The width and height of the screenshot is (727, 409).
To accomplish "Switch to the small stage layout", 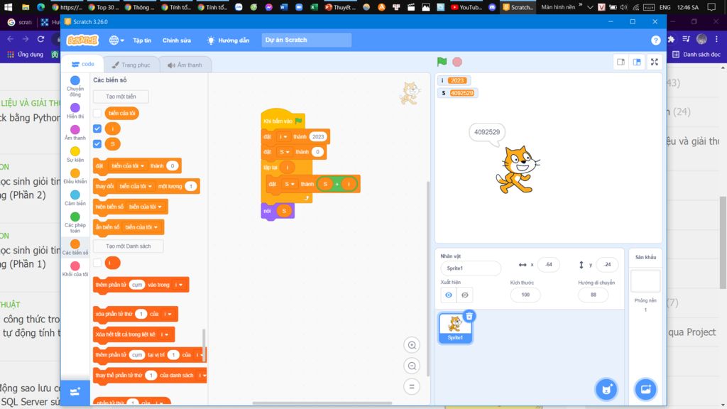I will (621, 62).
